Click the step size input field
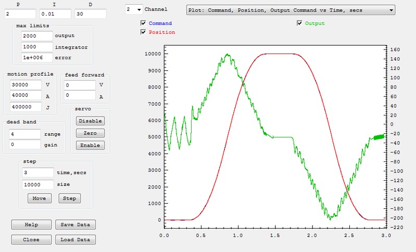 37,184
